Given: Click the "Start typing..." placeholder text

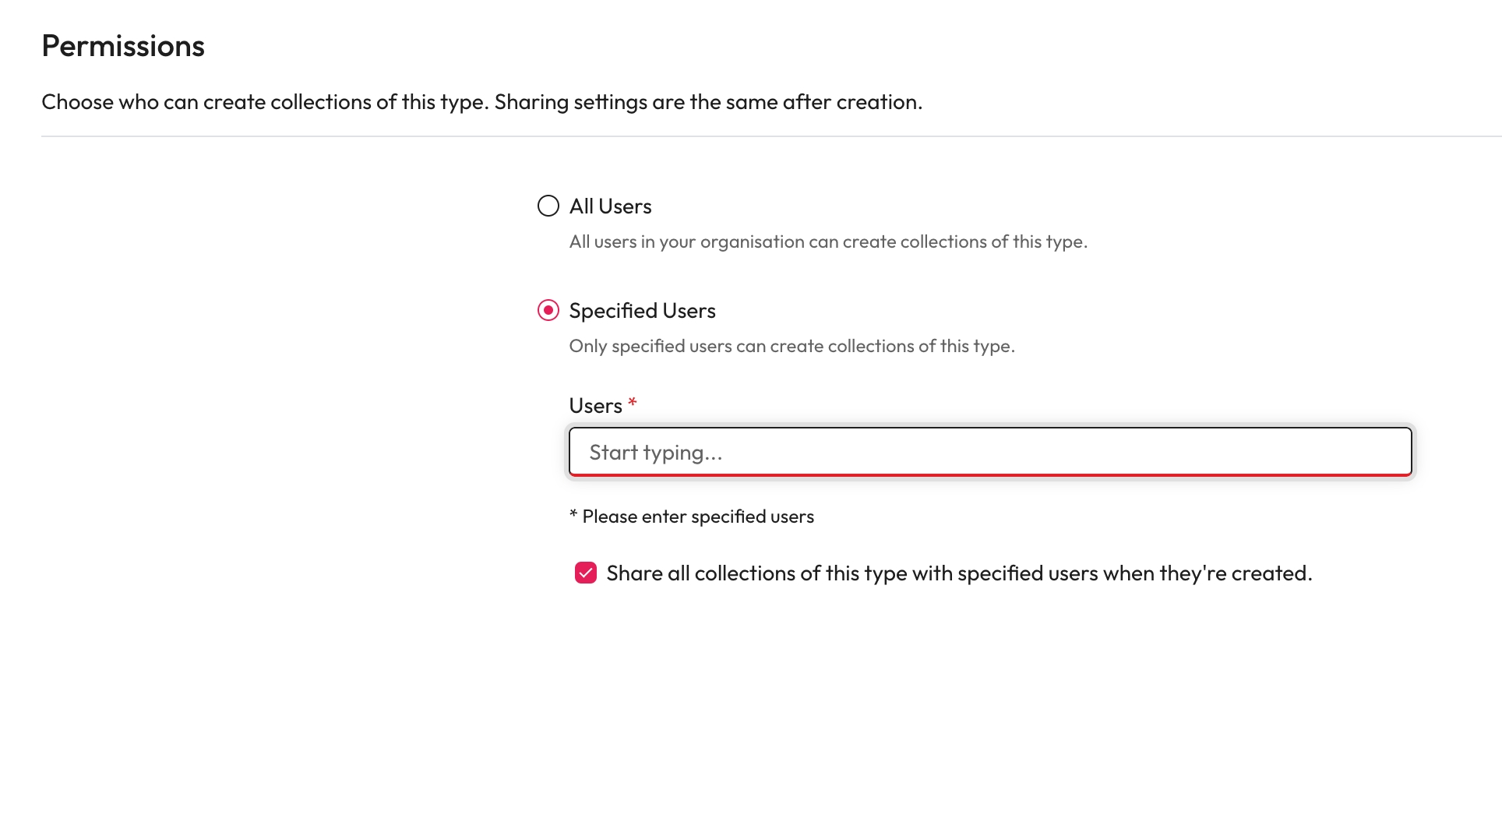Looking at the screenshot, I should tap(655, 453).
